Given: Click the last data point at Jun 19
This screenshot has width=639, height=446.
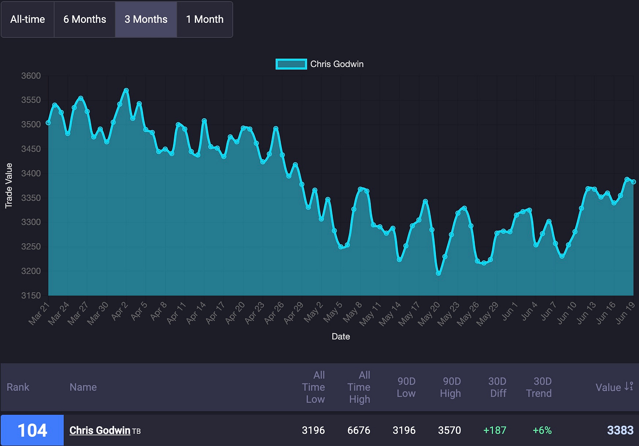Looking at the screenshot, I should click(633, 182).
